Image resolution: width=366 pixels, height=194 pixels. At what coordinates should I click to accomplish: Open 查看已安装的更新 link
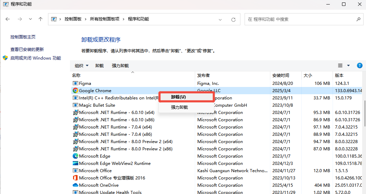point(27,49)
